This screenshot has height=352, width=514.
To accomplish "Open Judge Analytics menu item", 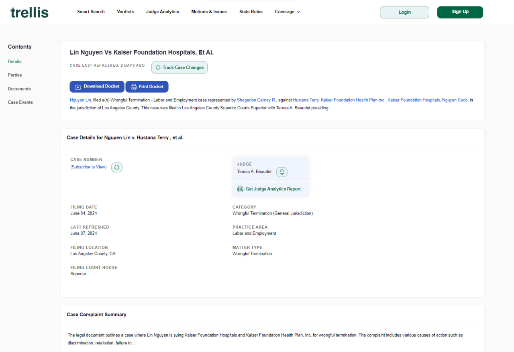I will (x=163, y=12).
